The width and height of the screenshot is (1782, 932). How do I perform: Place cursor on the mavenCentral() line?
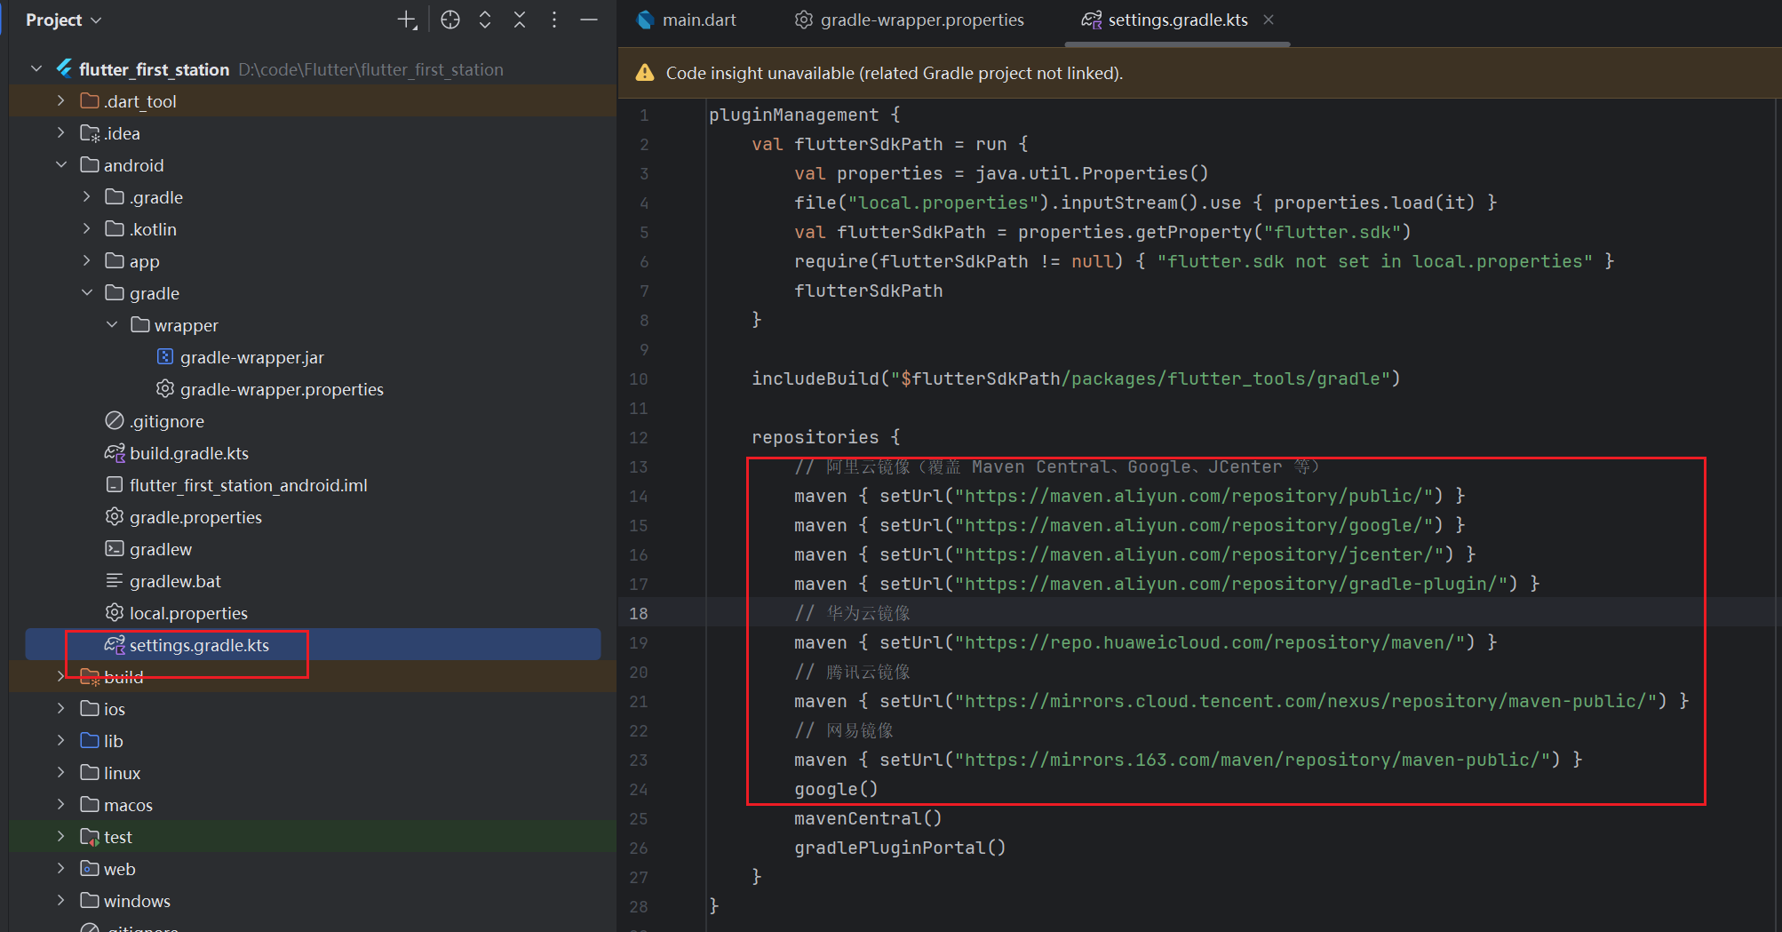[868, 818]
